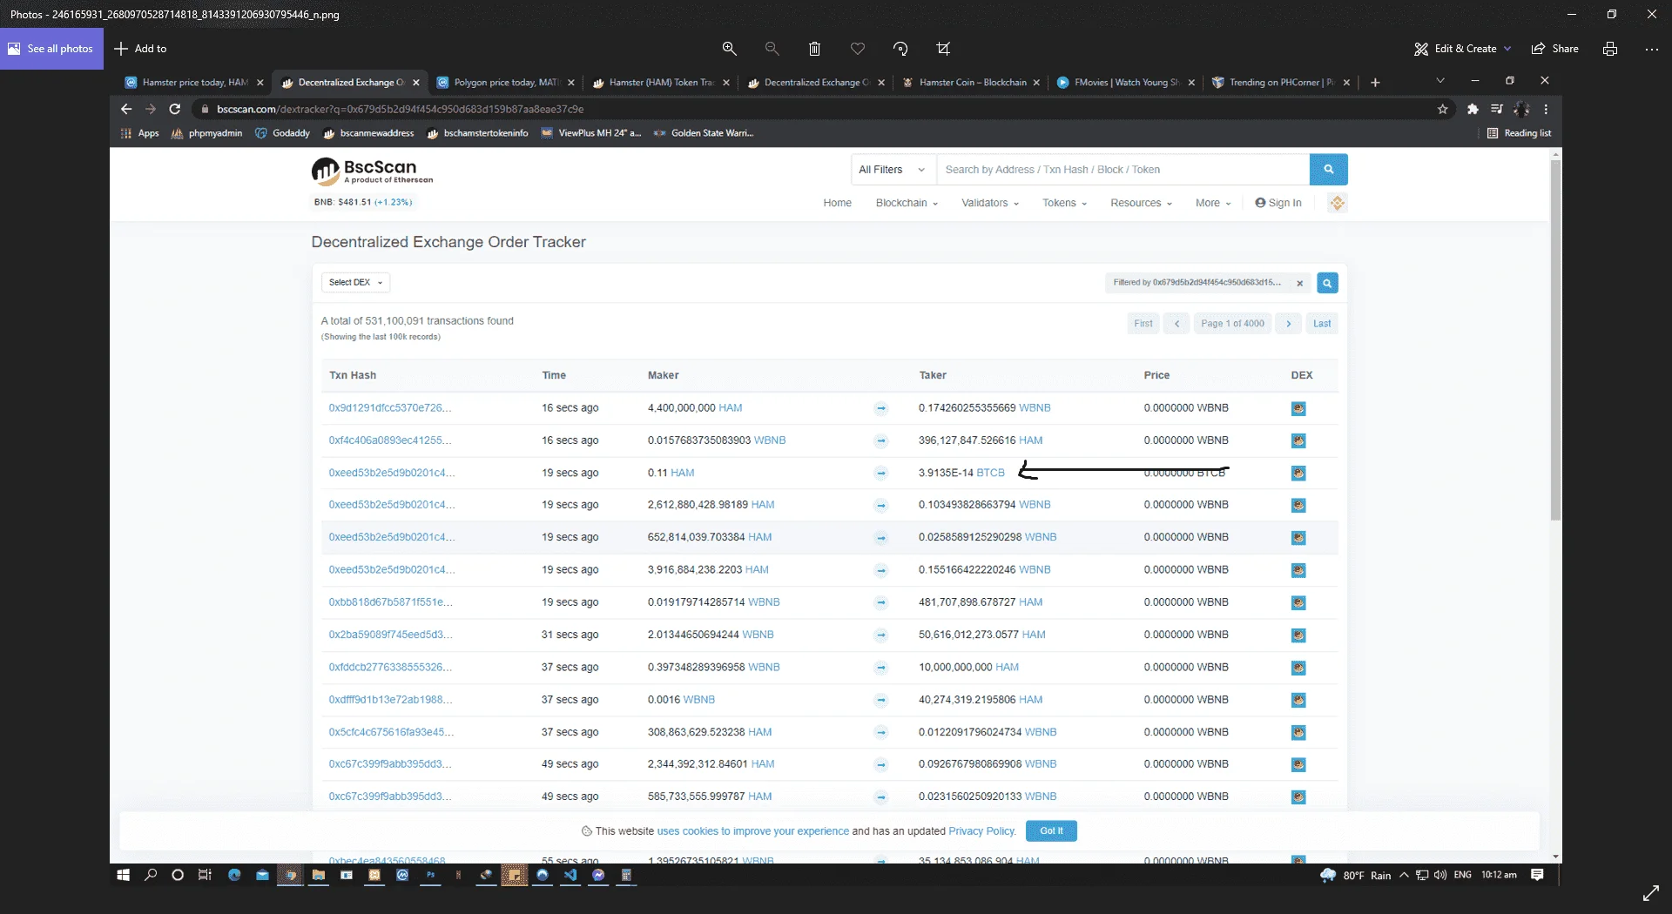Close the Polygon price today tab
The image size is (1672, 914).
pos(571,83)
